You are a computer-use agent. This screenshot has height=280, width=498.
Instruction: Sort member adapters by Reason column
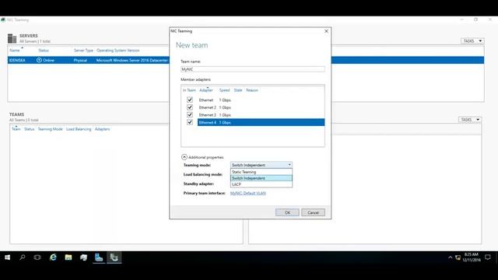(x=252, y=90)
